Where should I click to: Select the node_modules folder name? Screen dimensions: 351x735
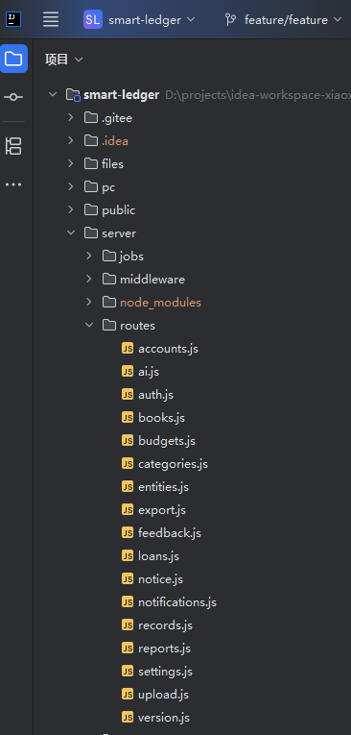160,303
